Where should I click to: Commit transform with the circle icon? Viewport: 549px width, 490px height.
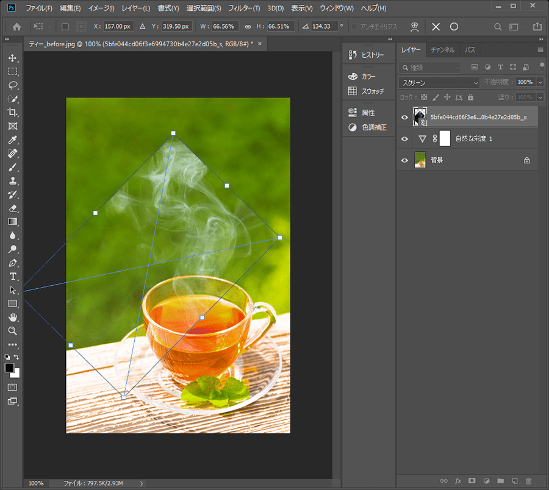click(454, 27)
